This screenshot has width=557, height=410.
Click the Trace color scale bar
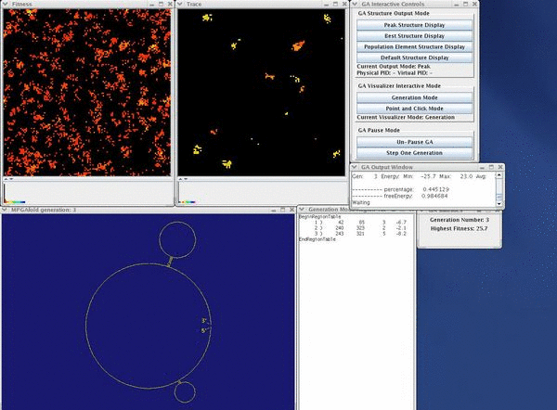188,201
